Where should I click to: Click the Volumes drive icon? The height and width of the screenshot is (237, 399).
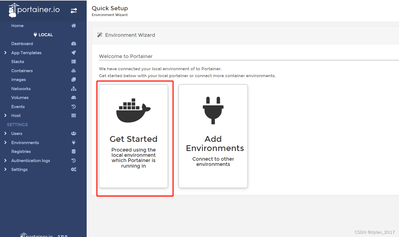click(x=74, y=98)
